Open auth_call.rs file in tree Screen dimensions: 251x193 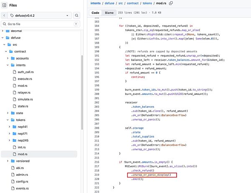click(26, 72)
